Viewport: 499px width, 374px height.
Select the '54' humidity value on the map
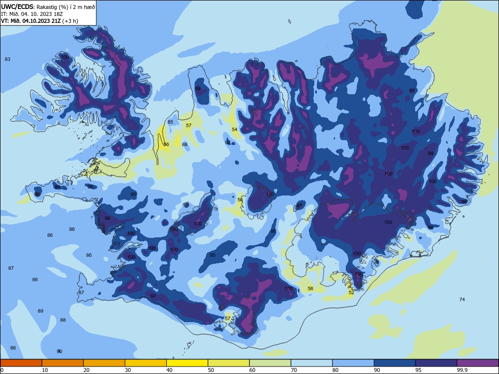[x=235, y=130]
